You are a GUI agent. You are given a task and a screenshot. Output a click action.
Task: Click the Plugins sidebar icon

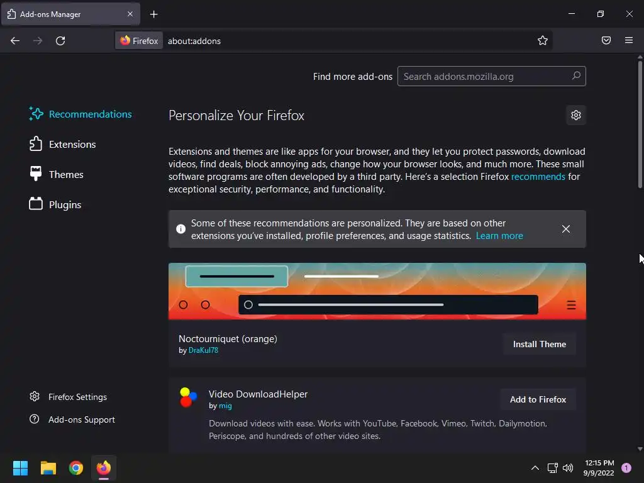(x=36, y=204)
